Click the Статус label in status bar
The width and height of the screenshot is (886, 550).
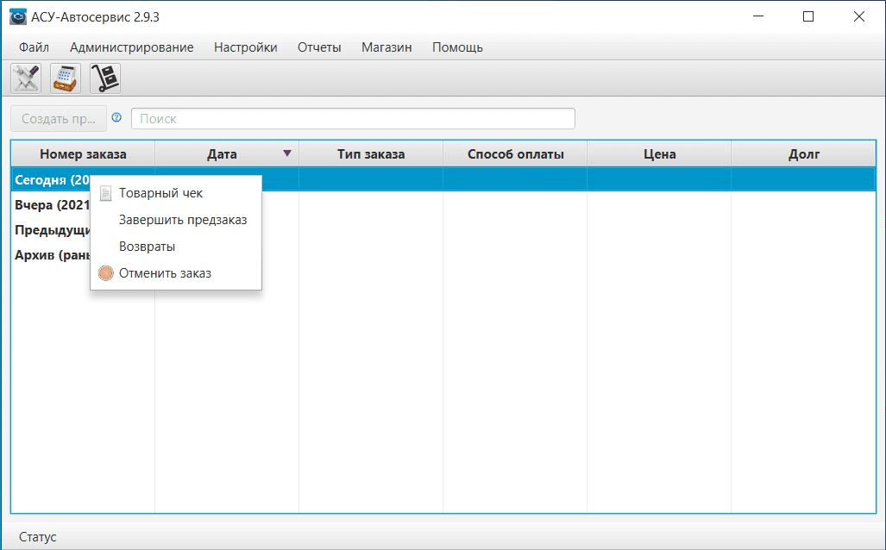point(38,537)
